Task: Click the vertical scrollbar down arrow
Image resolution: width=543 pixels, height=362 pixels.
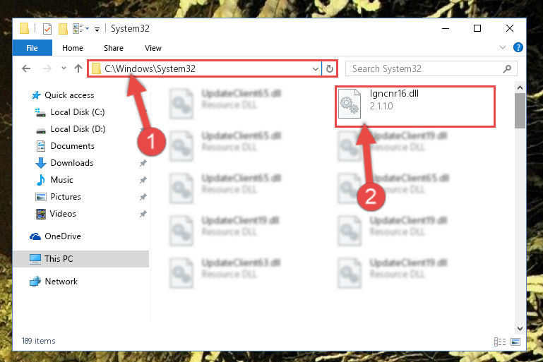Action: (x=520, y=328)
